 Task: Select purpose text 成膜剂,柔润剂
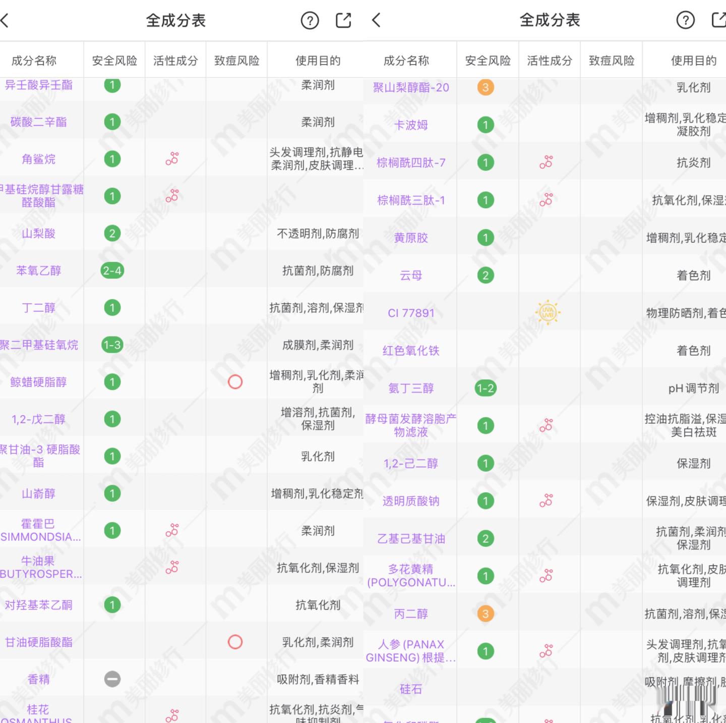pyautogui.click(x=318, y=345)
